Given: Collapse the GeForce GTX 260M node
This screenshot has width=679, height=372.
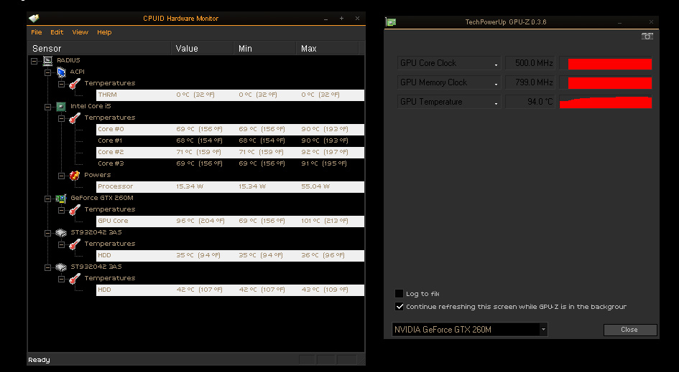Looking at the screenshot, I should coord(47,199).
